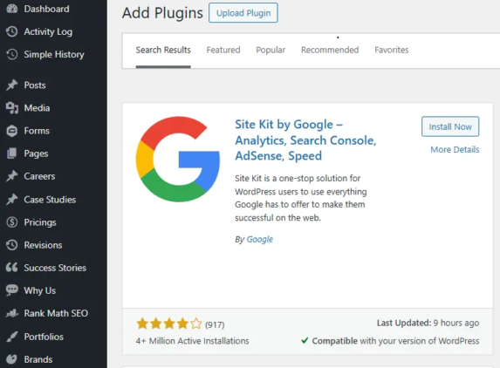The width and height of the screenshot is (500, 368).
Task: Click the green compatibility checkmark icon
Action: coord(305,341)
